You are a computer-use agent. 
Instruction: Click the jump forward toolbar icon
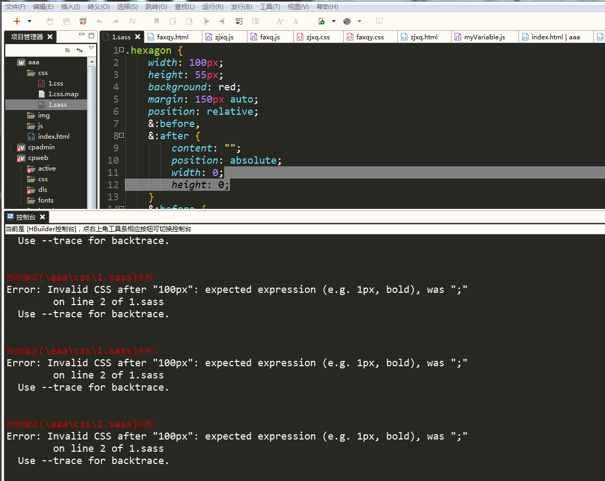coord(222,21)
